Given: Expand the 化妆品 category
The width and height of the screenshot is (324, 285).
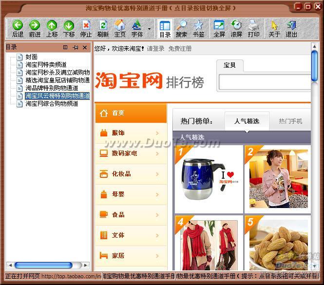Looking at the screenshot, I should 131,174.
